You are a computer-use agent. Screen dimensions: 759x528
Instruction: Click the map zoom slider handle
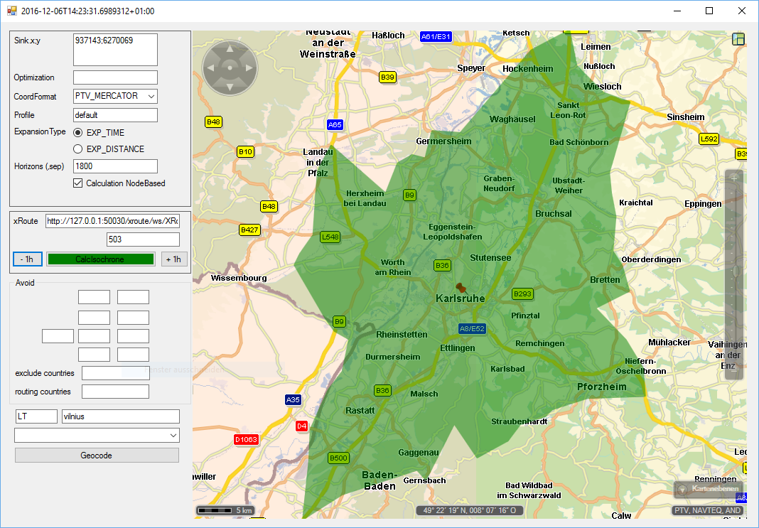[734, 271]
